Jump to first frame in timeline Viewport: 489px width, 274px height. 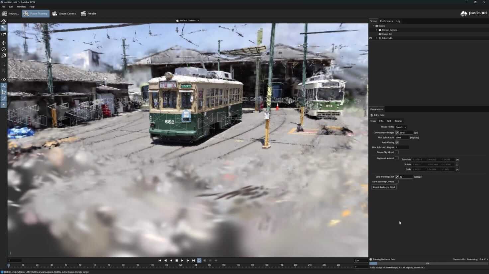160,260
